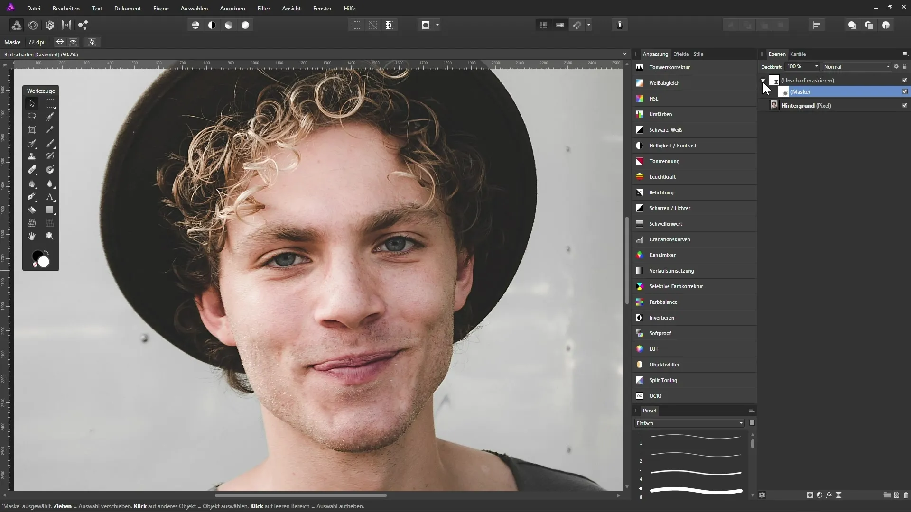This screenshot has width=911, height=512.
Task: Apply the Schwarz-Weiß adjustment
Action: click(665, 130)
